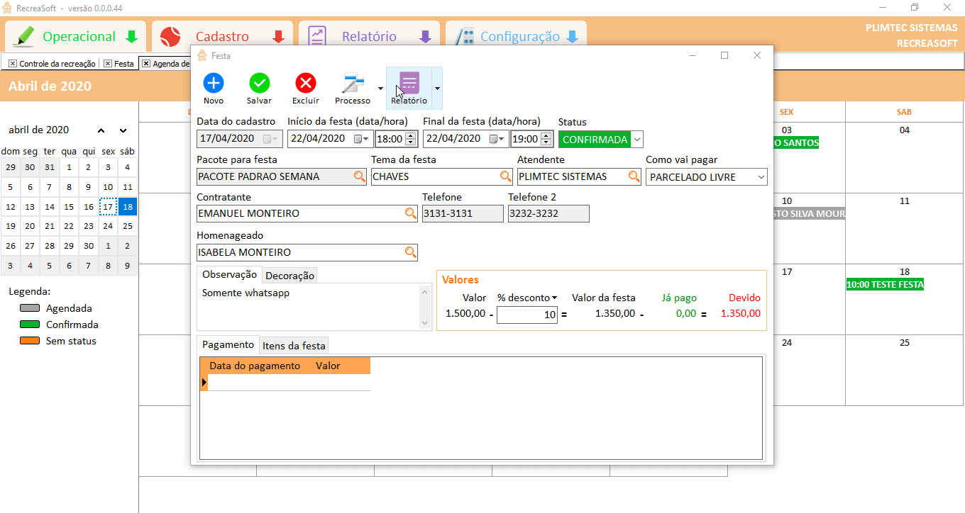Click the Excluir red X icon
This screenshot has width=965, height=513.
coord(306,83)
